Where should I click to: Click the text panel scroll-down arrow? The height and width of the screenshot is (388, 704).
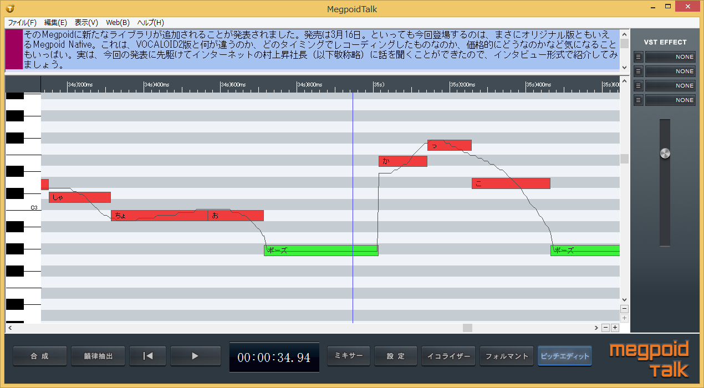(625, 67)
